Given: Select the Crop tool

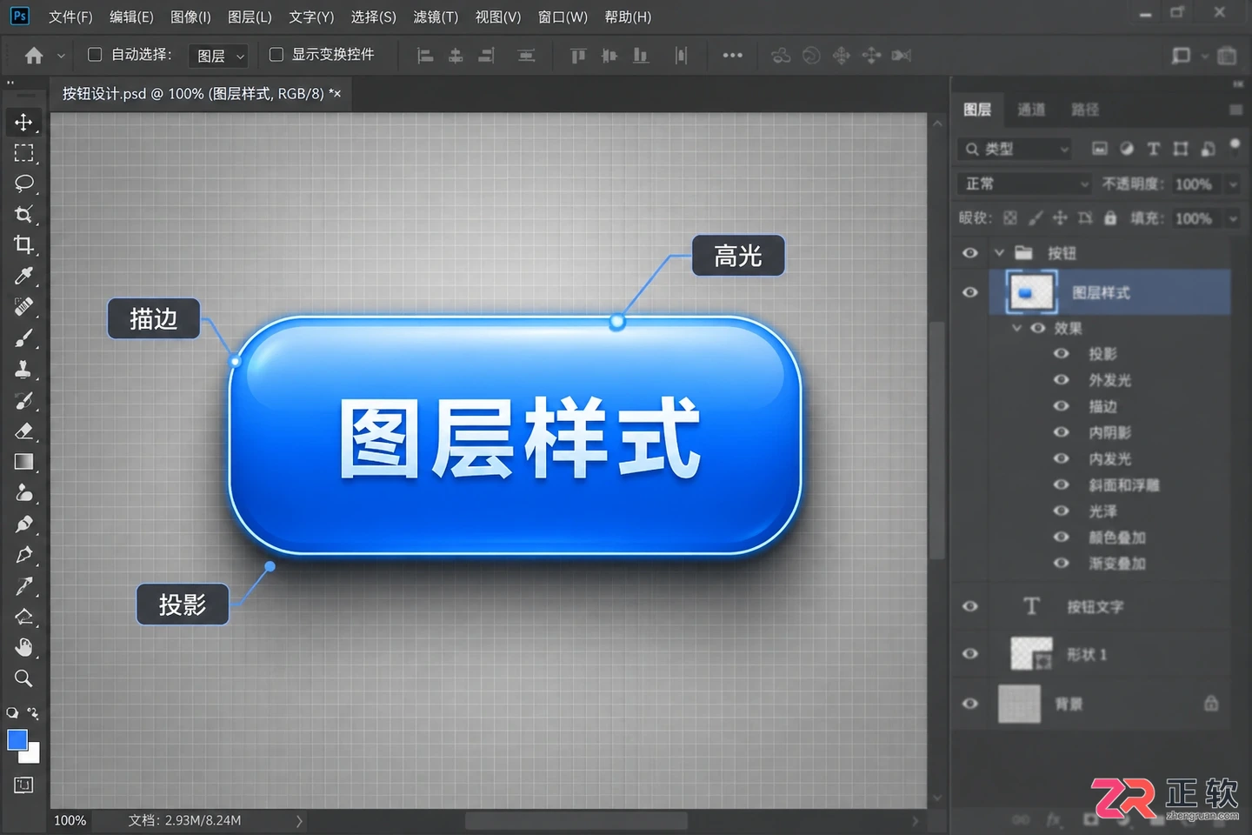Looking at the screenshot, I should (23, 244).
